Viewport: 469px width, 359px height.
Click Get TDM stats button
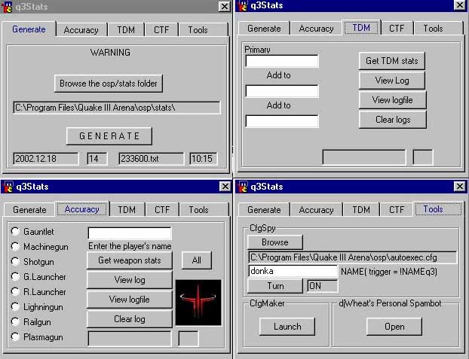pyautogui.click(x=392, y=61)
